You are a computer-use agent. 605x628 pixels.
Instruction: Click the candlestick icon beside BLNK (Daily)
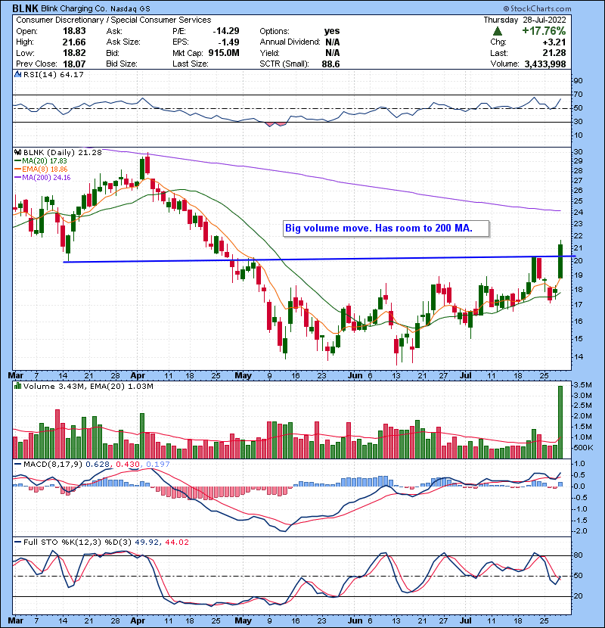[17, 152]
